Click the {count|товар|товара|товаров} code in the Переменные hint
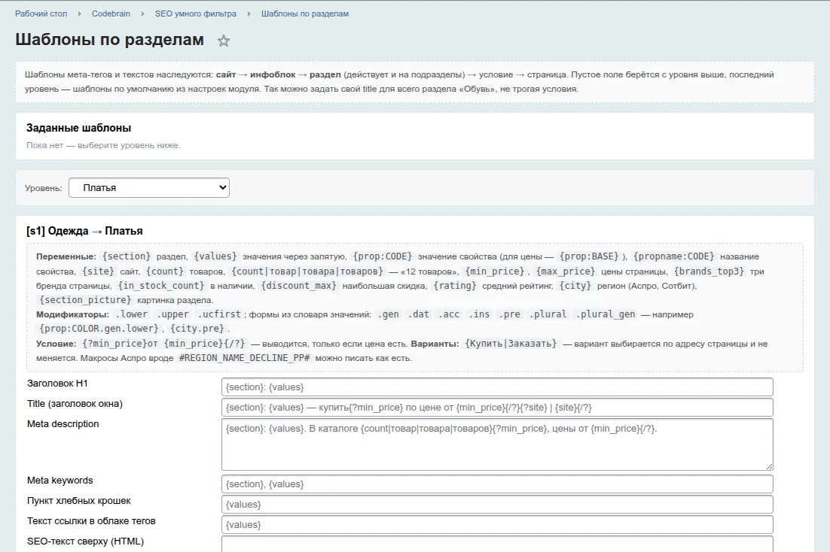This screenshot has height=552, width=830. tap(307, 271)
